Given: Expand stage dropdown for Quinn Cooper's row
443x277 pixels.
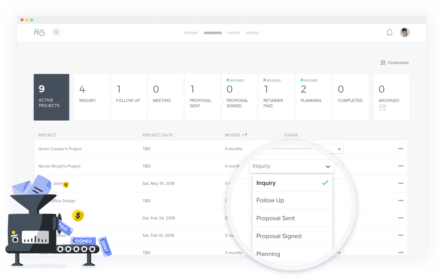Looking at the screenshot, I should point(339,149).
